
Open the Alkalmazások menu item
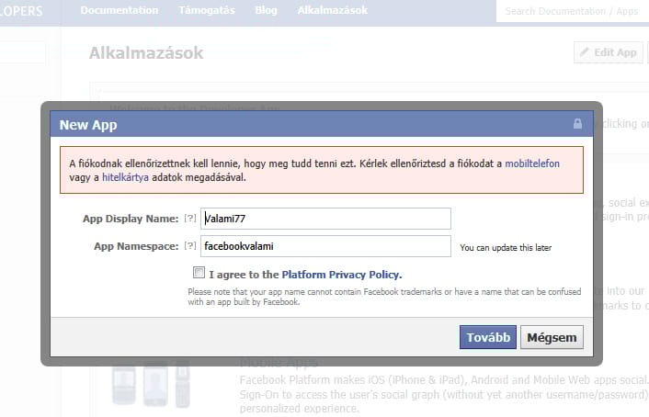333,10
